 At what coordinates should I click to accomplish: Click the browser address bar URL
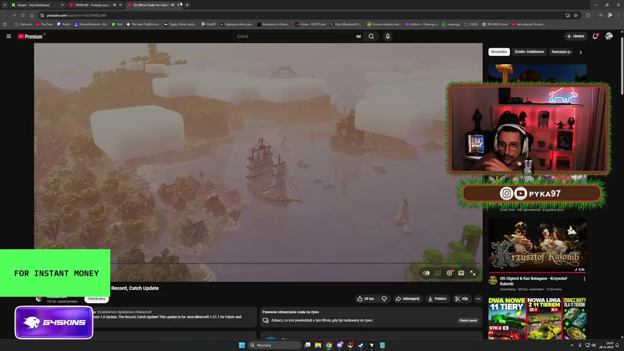pos(76,15)
